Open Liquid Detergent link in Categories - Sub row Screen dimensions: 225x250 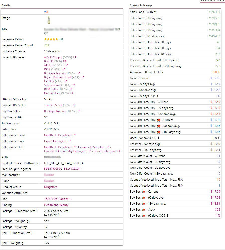[x=55, y=141]
